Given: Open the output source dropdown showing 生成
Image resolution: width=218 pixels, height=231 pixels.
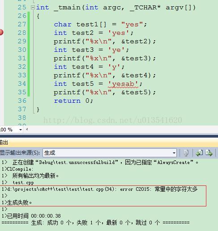Looking at the screenshot, I should pyautogui.click(x=110, y=153).
